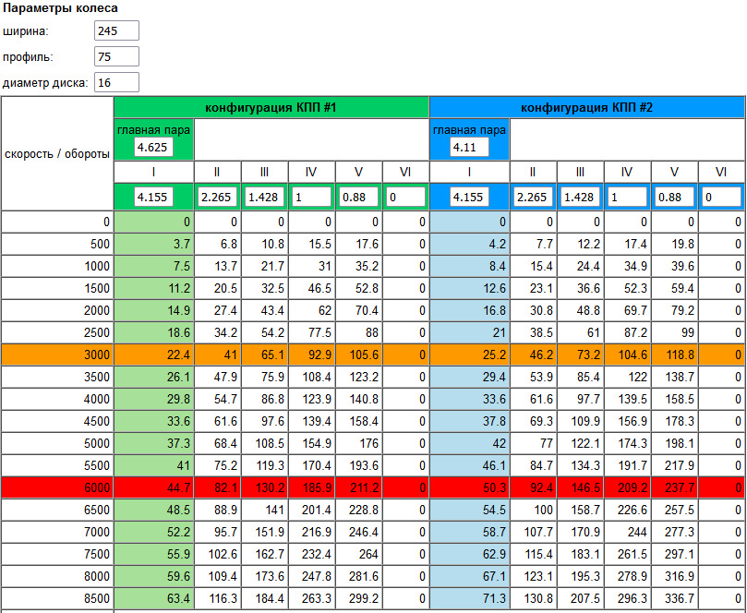
Task: Click the диаметр диска input showing 16
Action: [116, 82]
